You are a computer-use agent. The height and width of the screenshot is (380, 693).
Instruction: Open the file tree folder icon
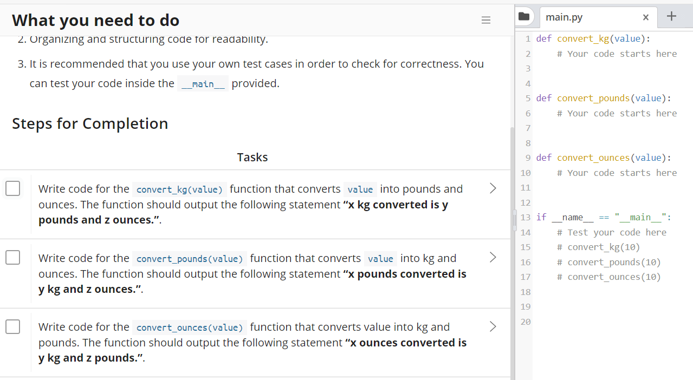click(x=523, y=16)
